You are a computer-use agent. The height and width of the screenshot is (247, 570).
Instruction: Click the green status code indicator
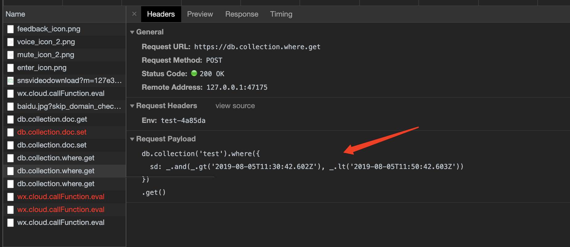tap(194, 73)
